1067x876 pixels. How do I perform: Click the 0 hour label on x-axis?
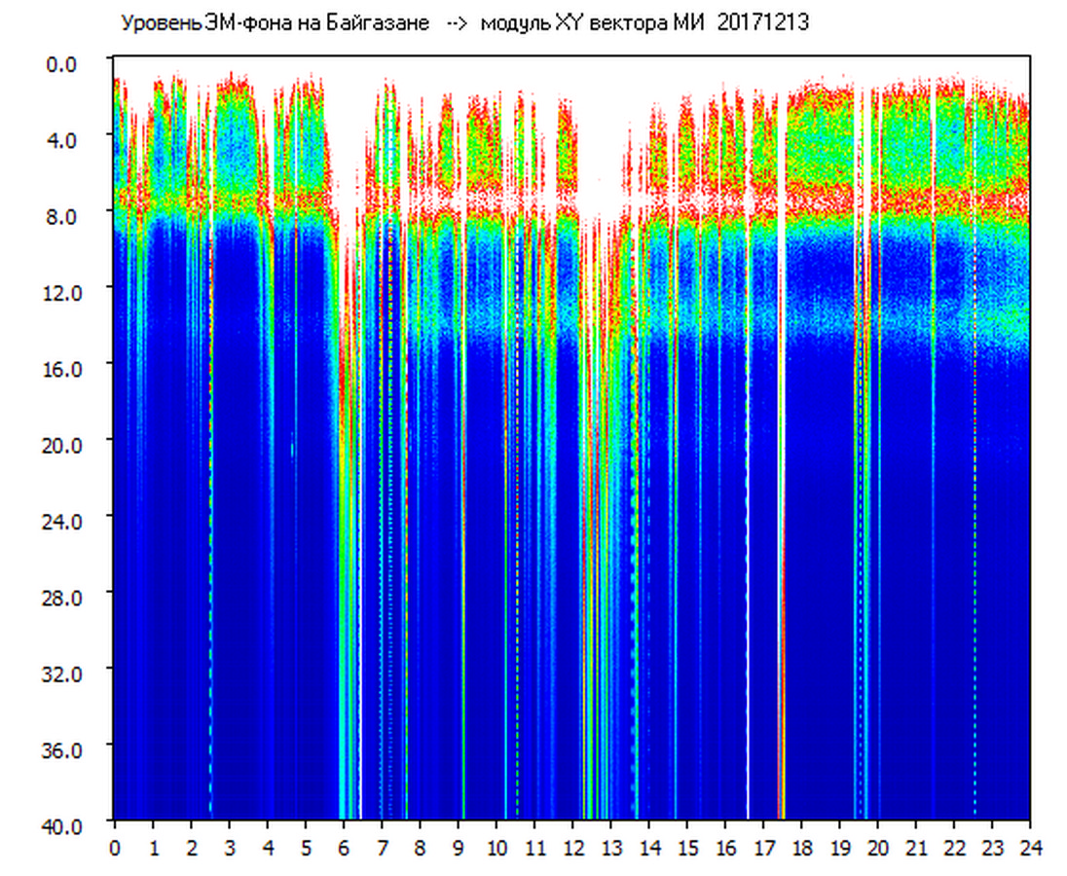click(115, 847)
